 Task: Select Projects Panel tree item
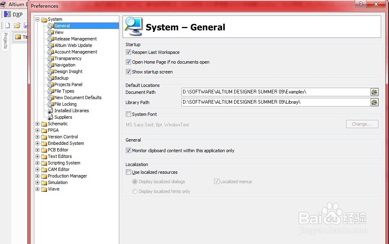[68, 84]
